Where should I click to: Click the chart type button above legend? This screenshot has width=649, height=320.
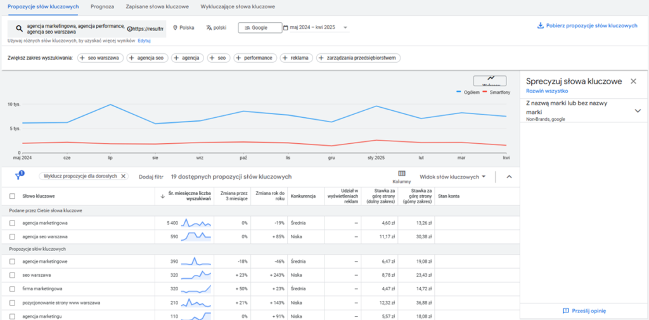[x=490, y=80]
